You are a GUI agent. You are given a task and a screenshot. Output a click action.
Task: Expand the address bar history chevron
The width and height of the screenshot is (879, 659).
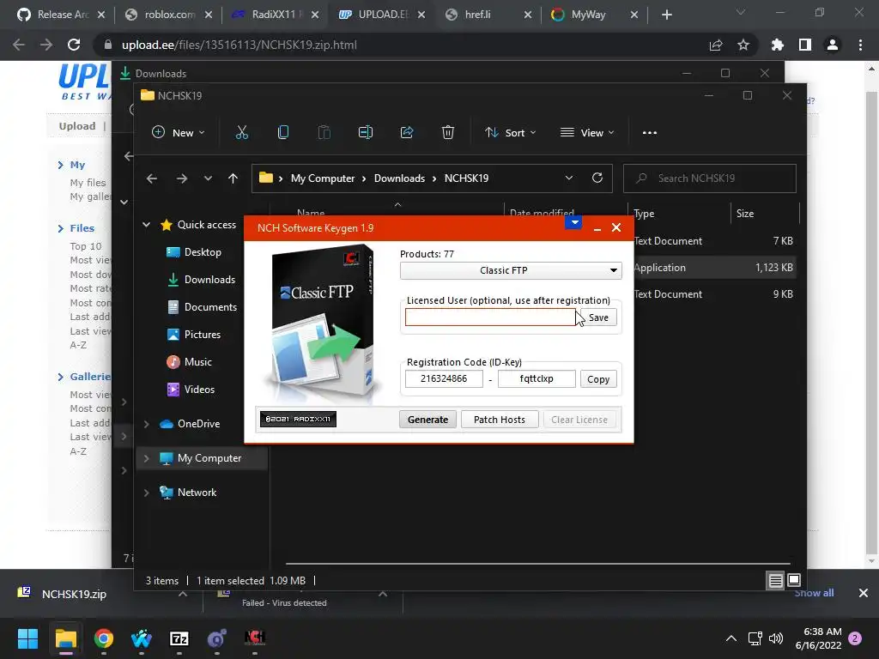[569, 178]
